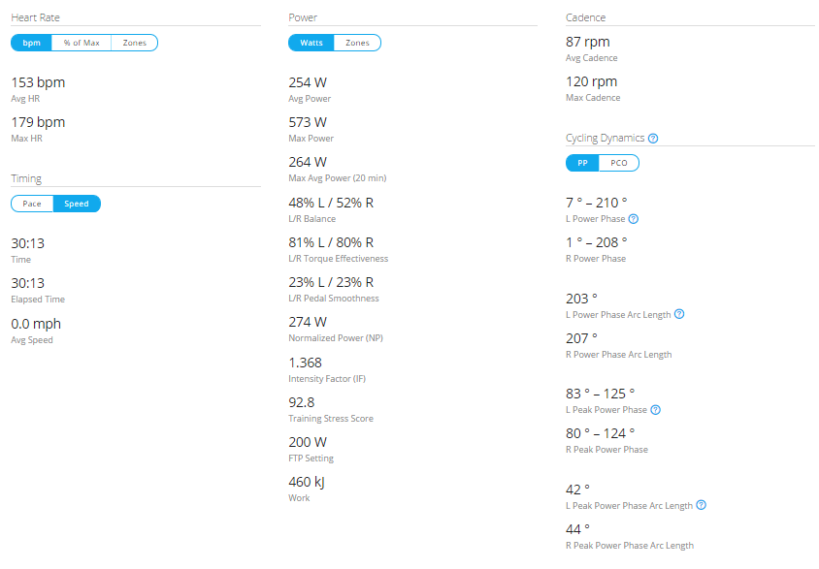The height and width of the screenshot is (569, 819).
Task: Click help icon for L Peak Power Phase
Action: [x=656, y=410]
